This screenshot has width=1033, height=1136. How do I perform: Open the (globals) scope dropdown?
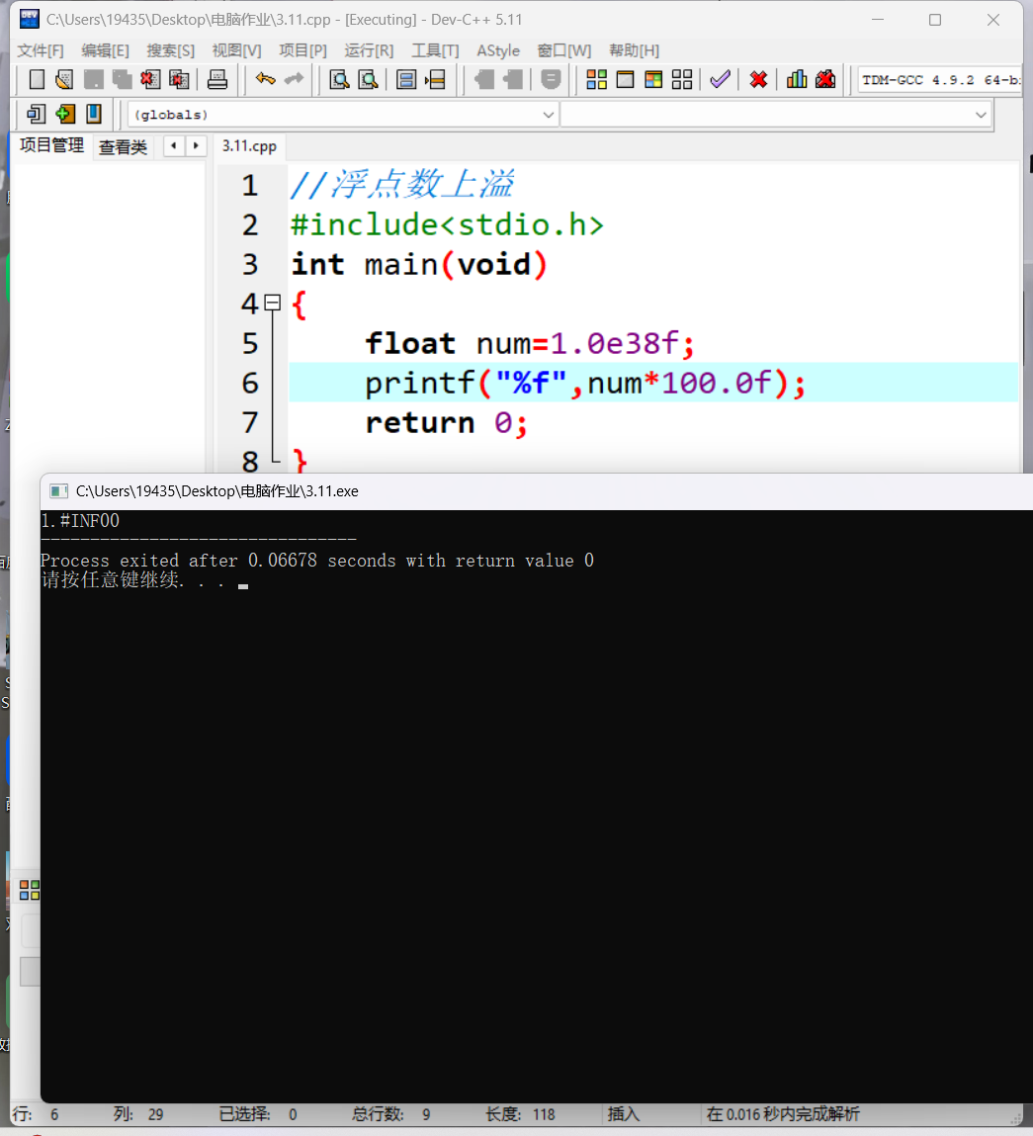click(x=343, y=115)
